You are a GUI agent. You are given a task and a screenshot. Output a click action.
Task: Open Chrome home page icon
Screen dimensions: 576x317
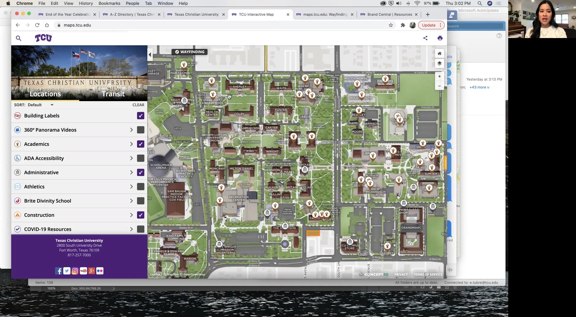(47, 25)
